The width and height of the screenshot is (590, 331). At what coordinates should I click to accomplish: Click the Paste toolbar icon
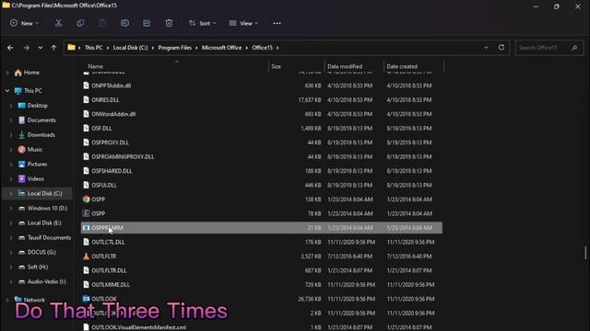[102, 23]
